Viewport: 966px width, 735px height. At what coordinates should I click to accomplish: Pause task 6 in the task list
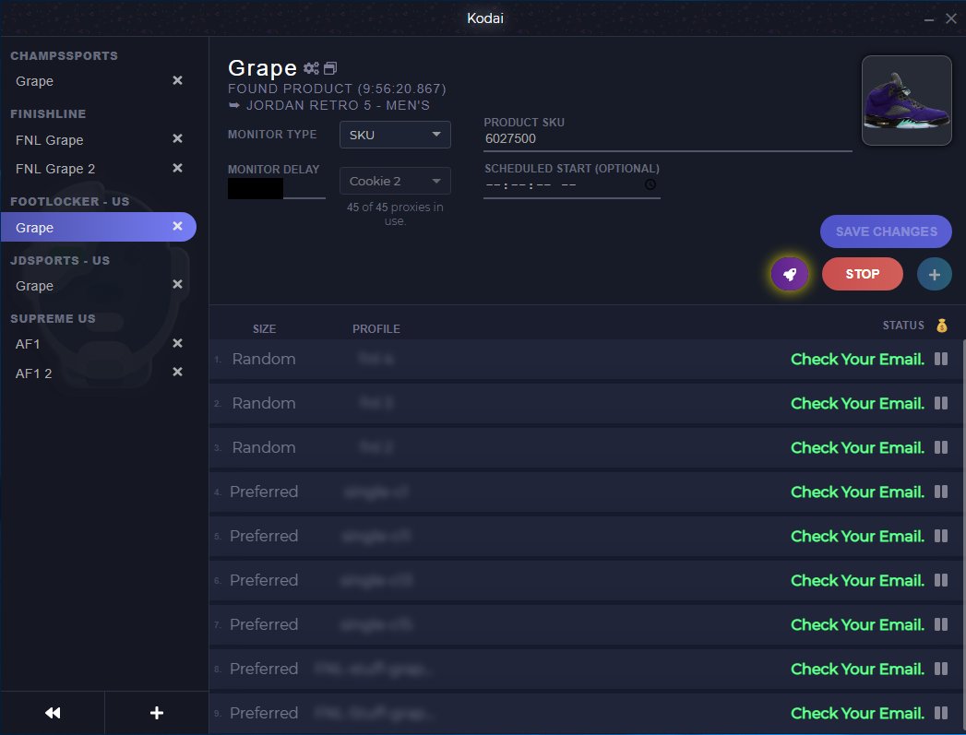coord(941,580)
